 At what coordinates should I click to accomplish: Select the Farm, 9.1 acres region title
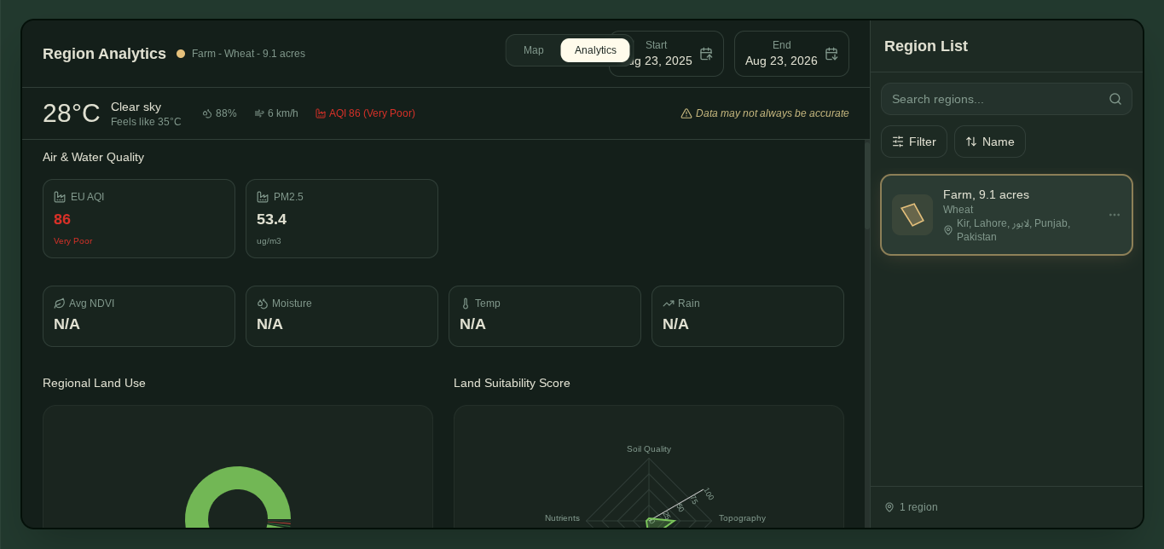click(x=986, y=194)
